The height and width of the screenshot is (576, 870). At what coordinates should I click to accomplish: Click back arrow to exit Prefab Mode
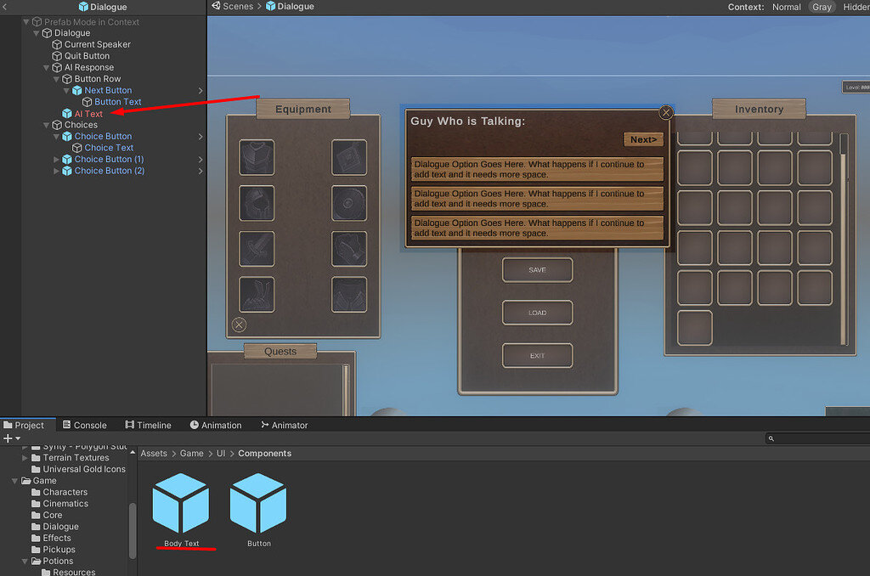point(6,7)
